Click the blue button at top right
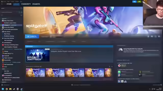This screenshot has height=91, width=163. click(x=134, y=2)
